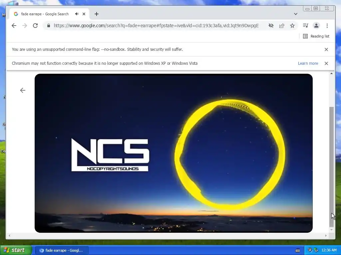The width and height of the screenshot is (341, 255).
Task: Open the media controls music icon
Action: point(306,26)
